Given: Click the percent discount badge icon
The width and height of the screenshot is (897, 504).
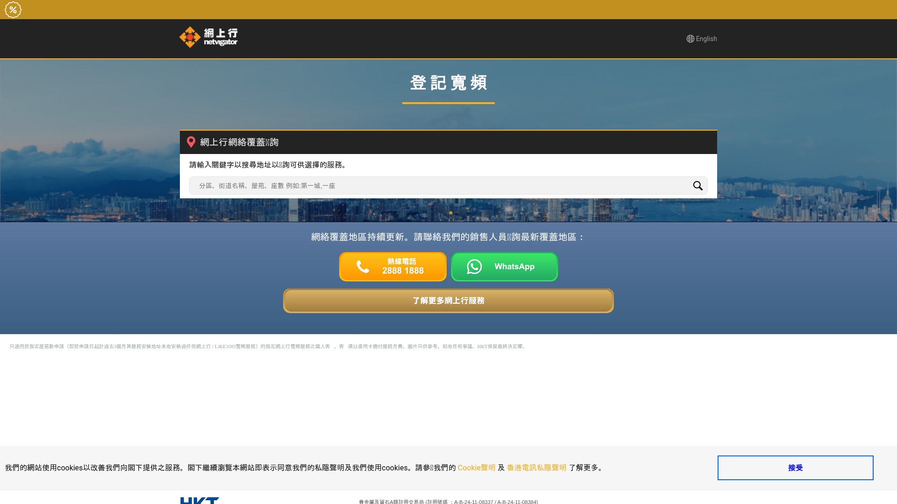Looking at the screenshot, I should (13, 10).
